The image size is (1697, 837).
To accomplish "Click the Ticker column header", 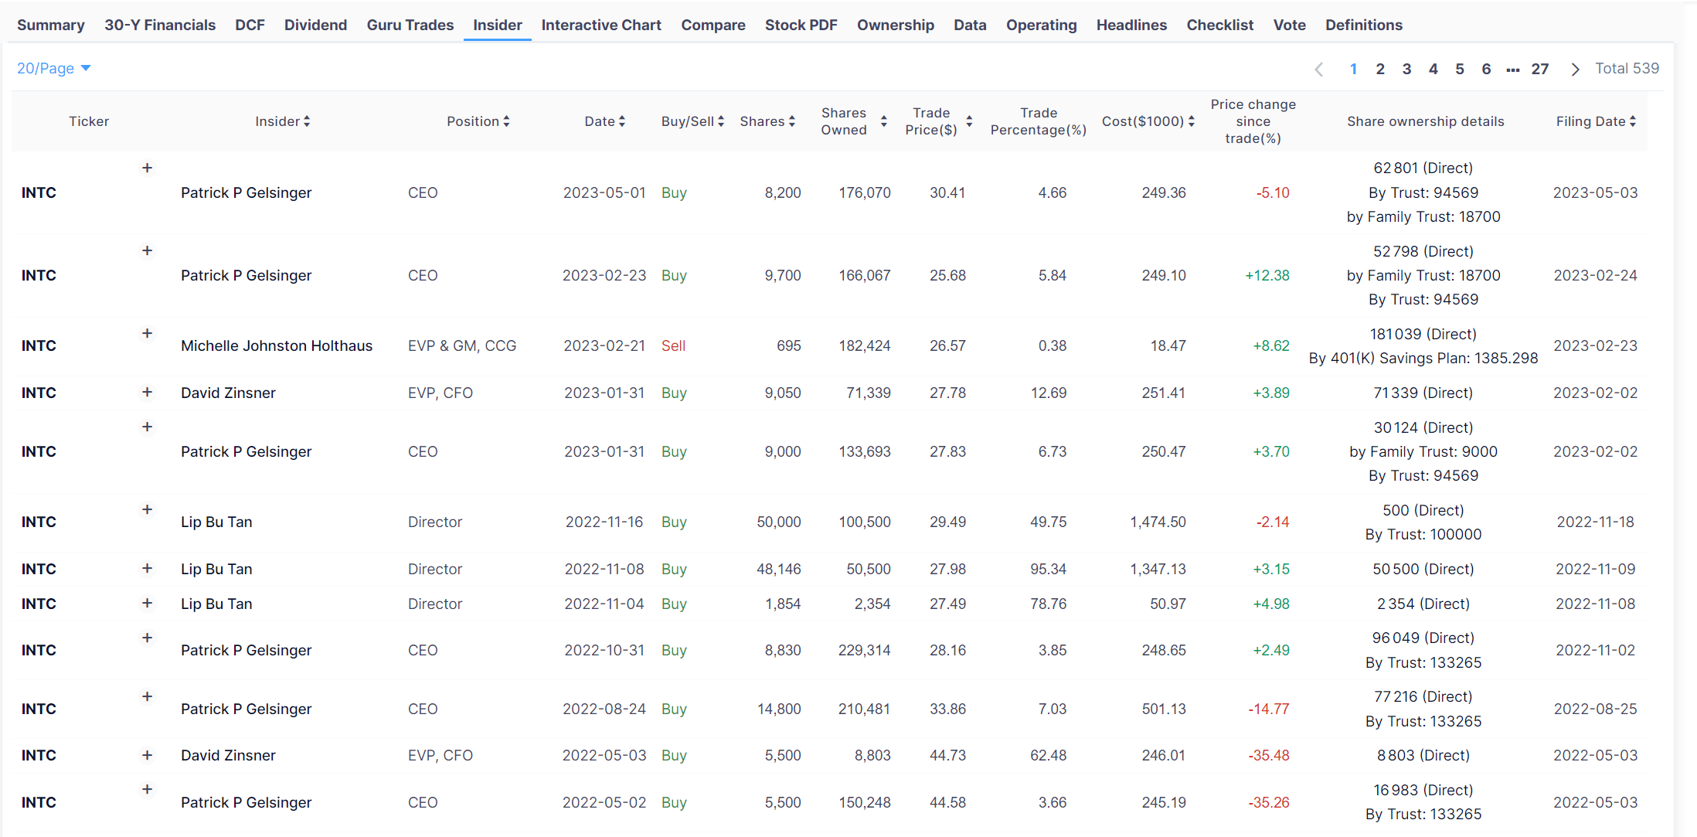I will 89,121.
